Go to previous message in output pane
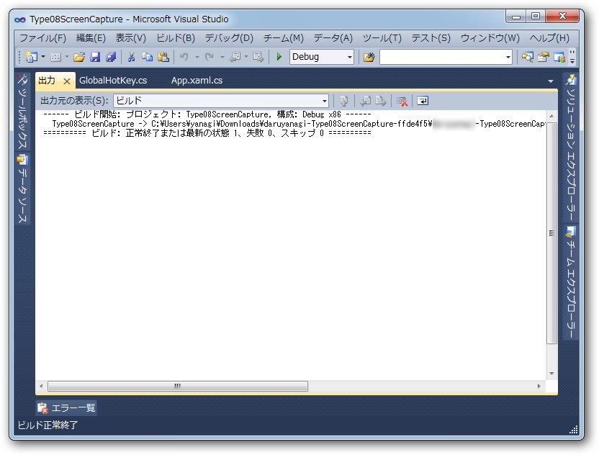The image size is (599, 455). tap(366, 101)
